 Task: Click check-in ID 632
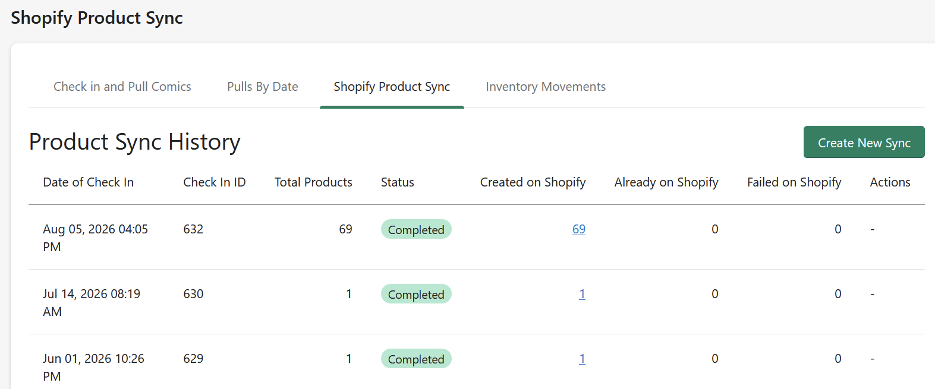click(193, 229)
